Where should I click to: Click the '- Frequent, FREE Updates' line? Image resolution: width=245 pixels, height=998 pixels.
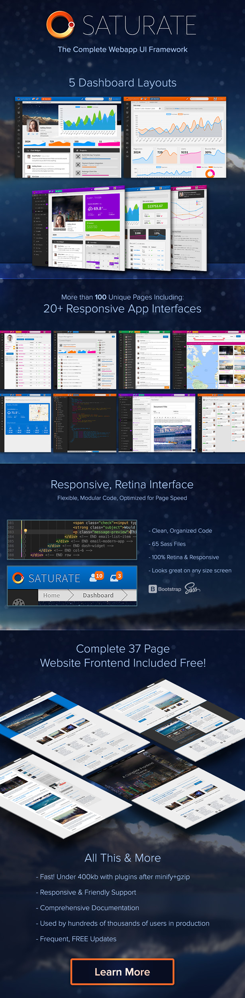coord(76,939)
